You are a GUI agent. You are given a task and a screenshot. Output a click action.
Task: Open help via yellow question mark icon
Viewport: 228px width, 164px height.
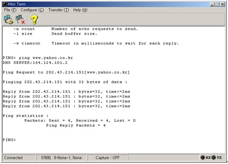34,19
